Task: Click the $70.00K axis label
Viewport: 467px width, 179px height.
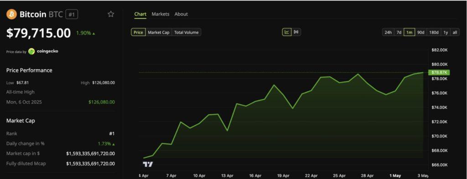Action: 439,136
